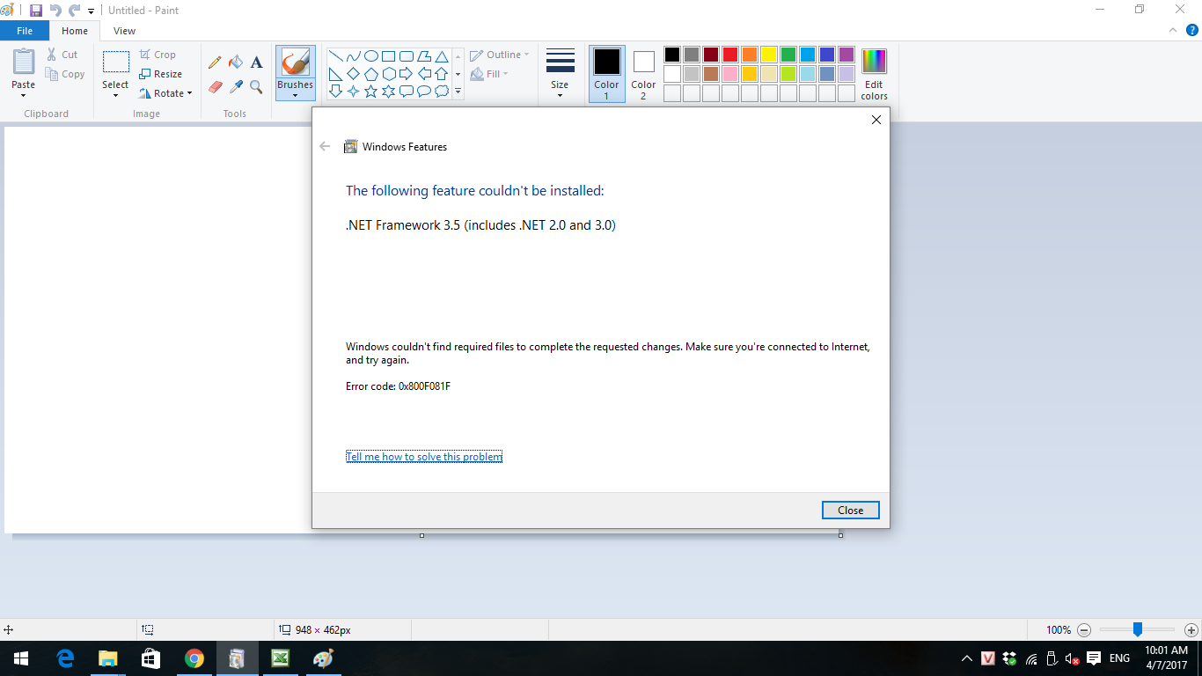Click the Windows Start button
1202x676 pixels.
coord(21,658)
